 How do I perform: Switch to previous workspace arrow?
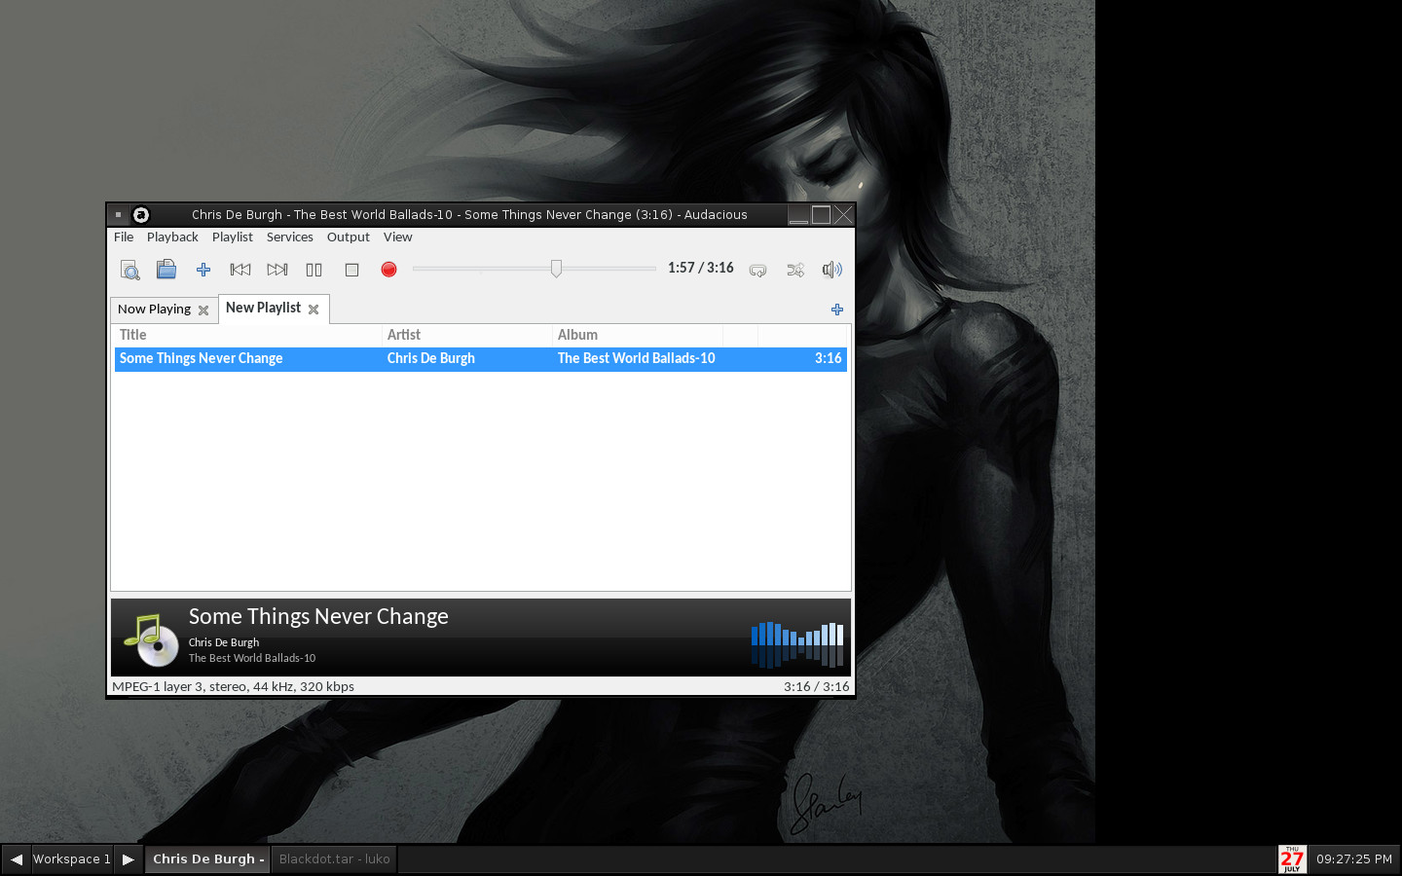point(16,859)
